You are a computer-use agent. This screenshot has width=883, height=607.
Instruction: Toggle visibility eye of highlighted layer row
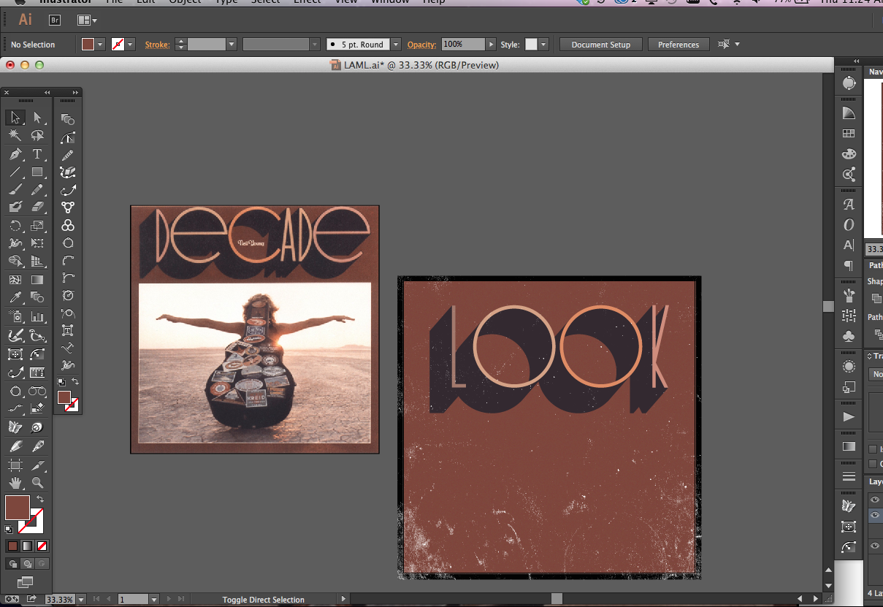[875, 516]
